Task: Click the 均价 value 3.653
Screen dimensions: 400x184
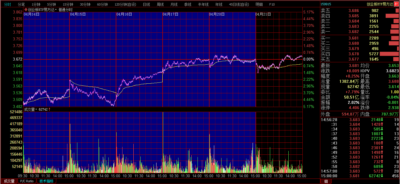Action: pos(394,66)
